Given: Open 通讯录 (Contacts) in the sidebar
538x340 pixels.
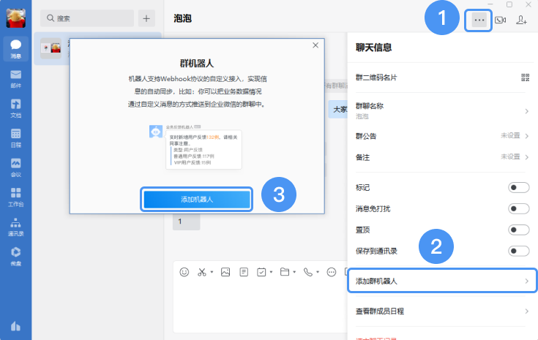Looking at the screenshot, I should tap(15, 226).
